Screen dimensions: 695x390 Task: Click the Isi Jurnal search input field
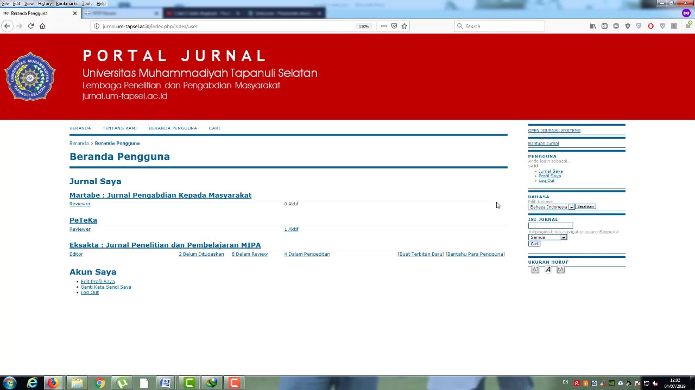pyautogui.click(x=551, y=226)
